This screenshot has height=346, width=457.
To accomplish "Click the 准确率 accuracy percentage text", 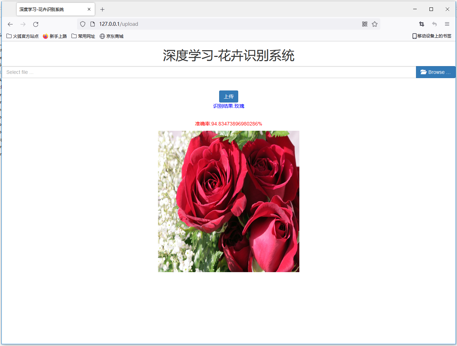I will coord(229,124).
